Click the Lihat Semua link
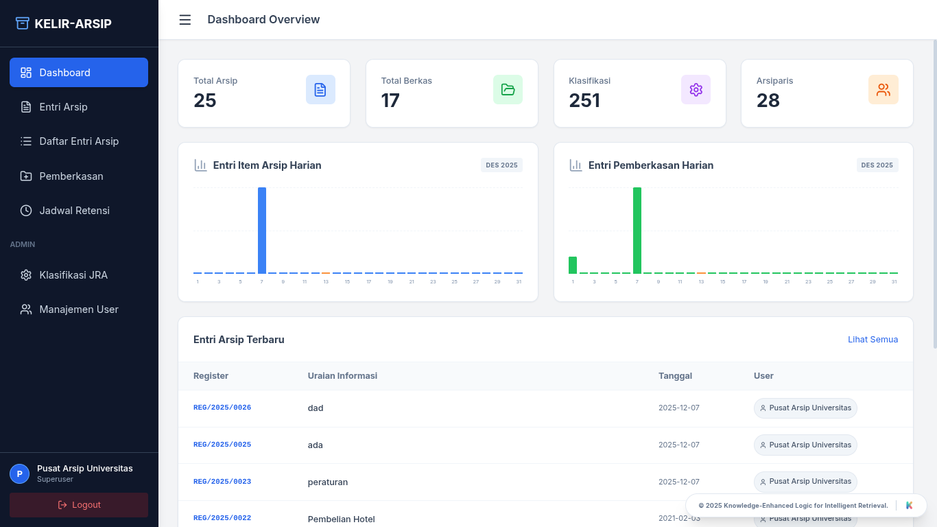 [x=873, y=340]
